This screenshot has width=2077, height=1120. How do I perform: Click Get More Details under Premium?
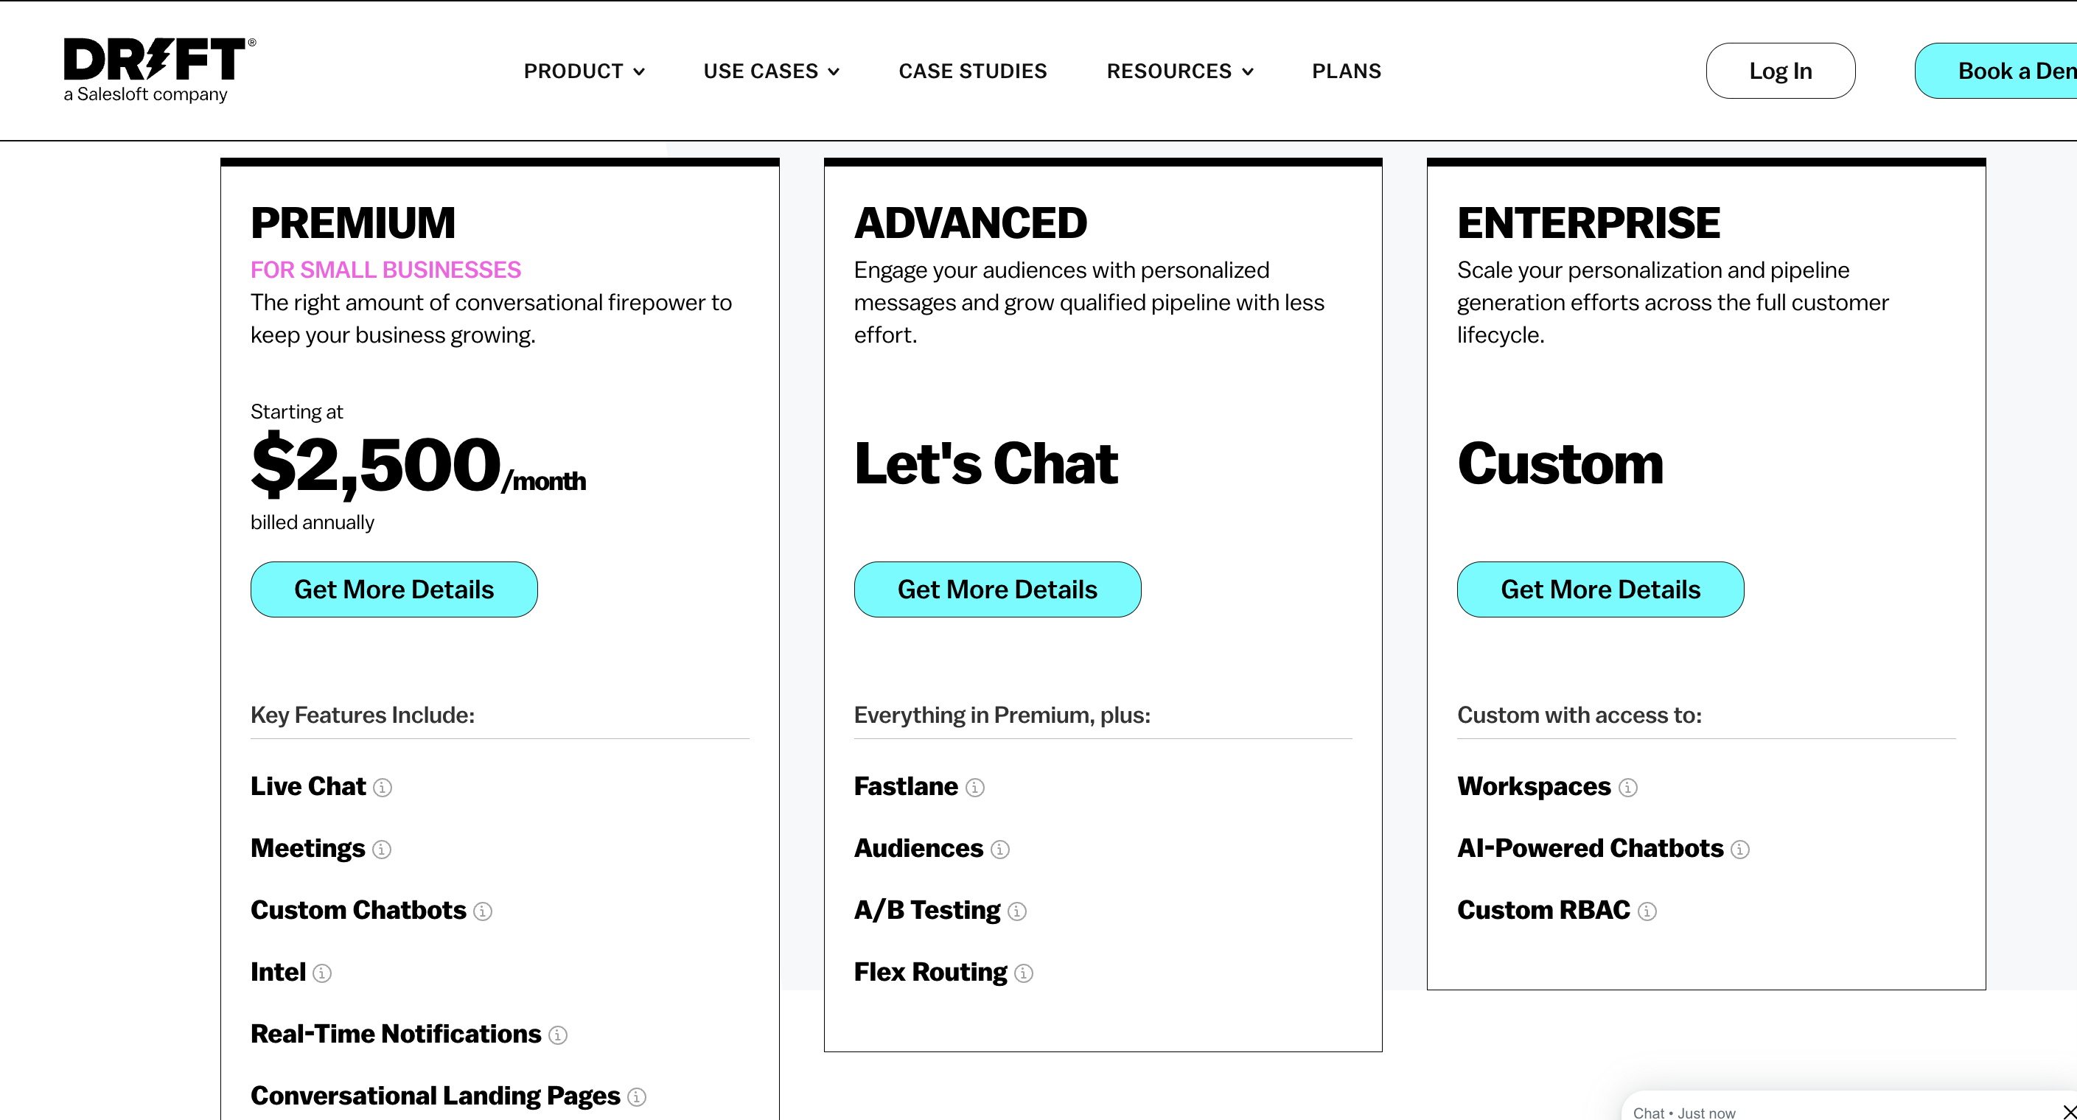[394, 589]
